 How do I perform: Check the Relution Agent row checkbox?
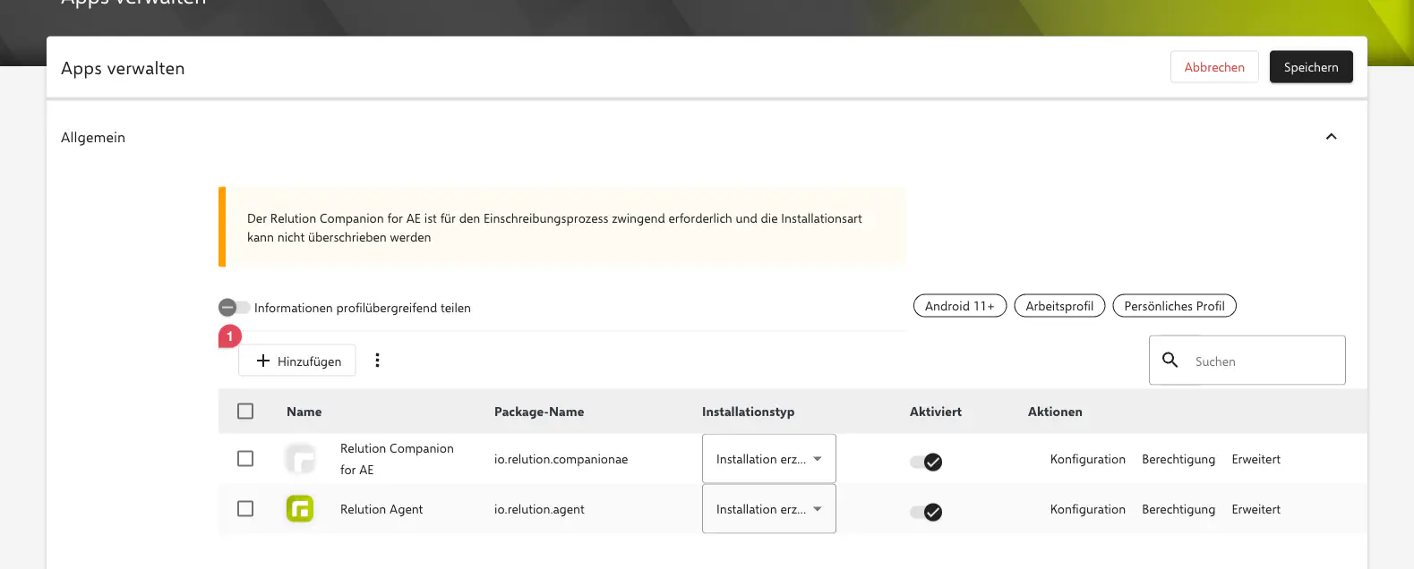coord(245,508)
